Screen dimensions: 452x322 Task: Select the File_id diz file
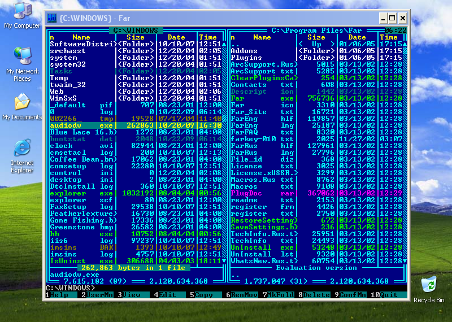pyautogui.click(x=316, y=159)
